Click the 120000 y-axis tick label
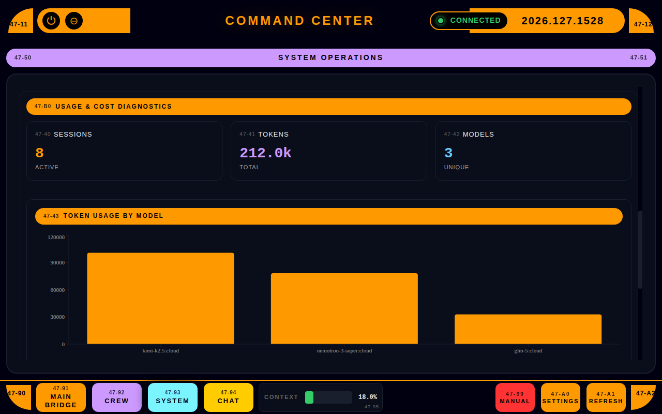The image size is (662, 414). click(56, 237)
